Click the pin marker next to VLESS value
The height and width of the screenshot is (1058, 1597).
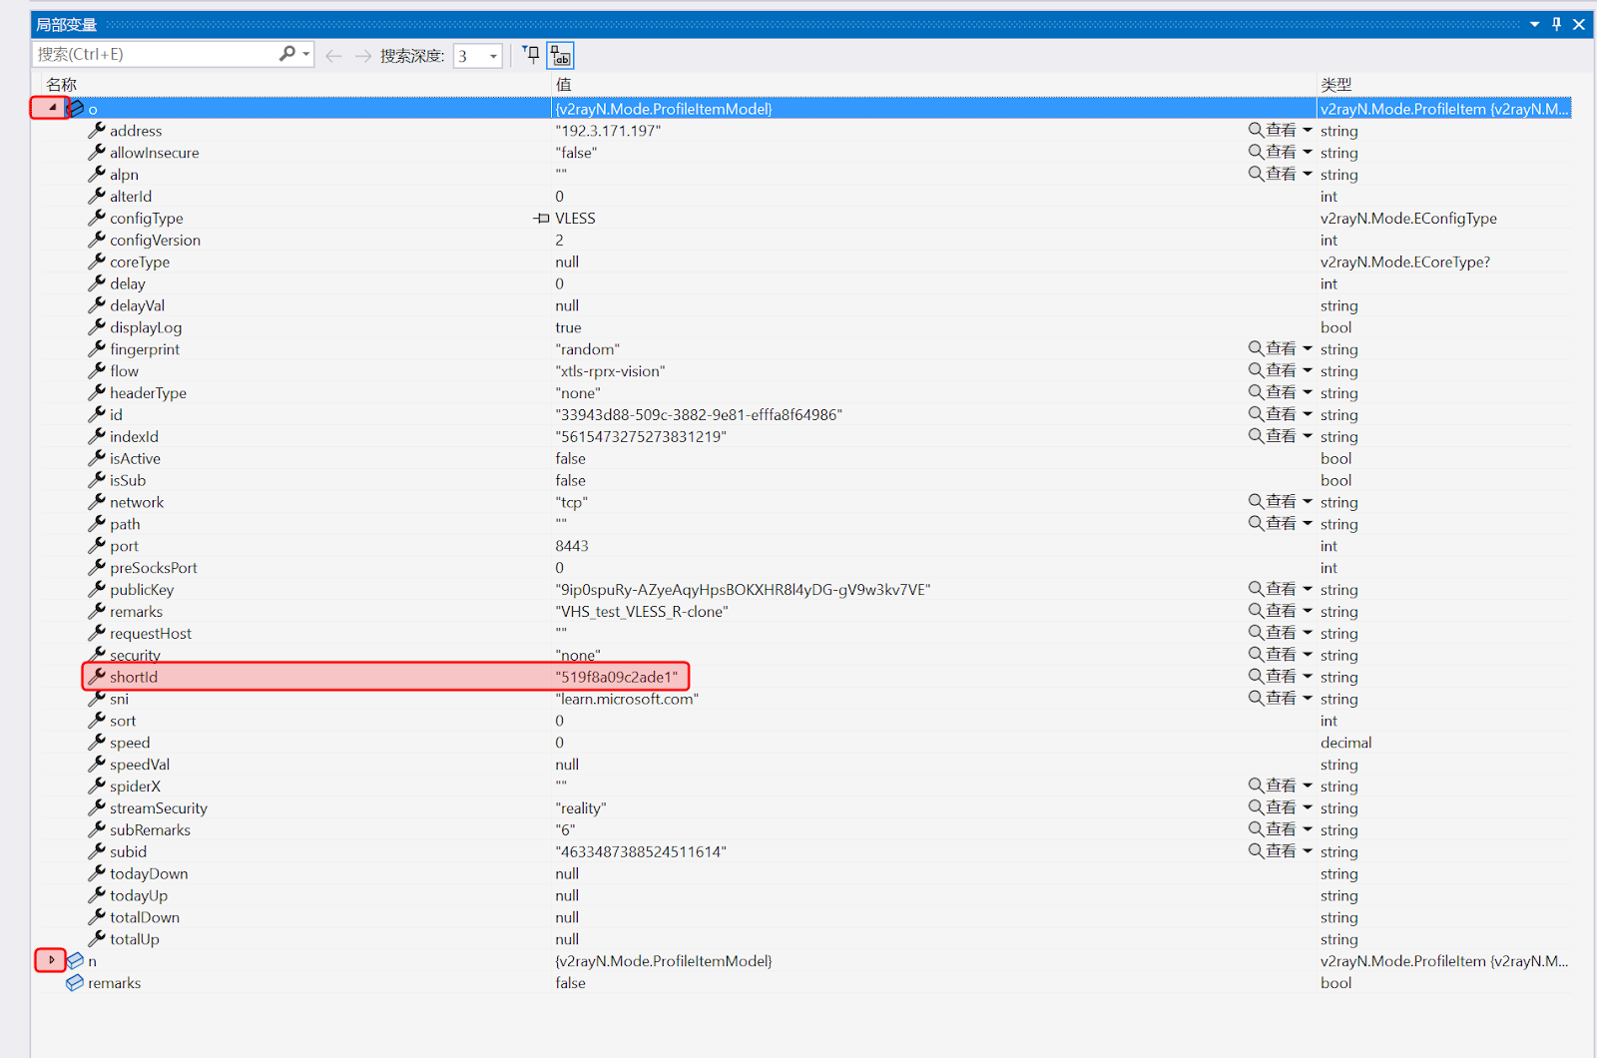(542, 218)
